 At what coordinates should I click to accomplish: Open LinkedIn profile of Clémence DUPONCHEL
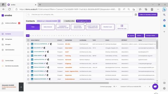point(32,44)
